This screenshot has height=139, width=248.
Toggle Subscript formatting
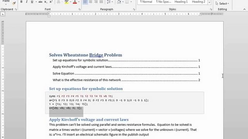click(46, 2)
